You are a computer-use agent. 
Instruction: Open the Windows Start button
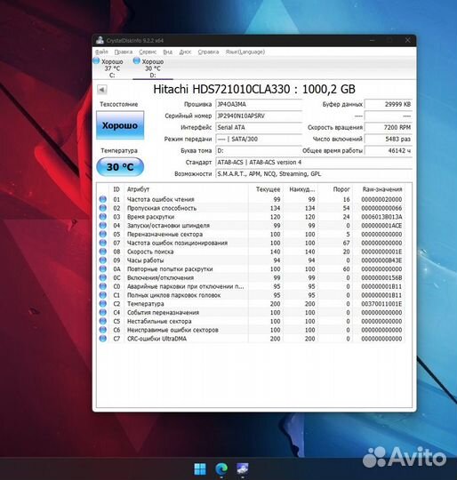pyautogui.click(x=200, y=468)
